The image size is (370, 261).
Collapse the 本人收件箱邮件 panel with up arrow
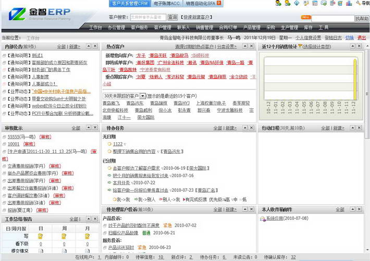(x=353, y=209)
